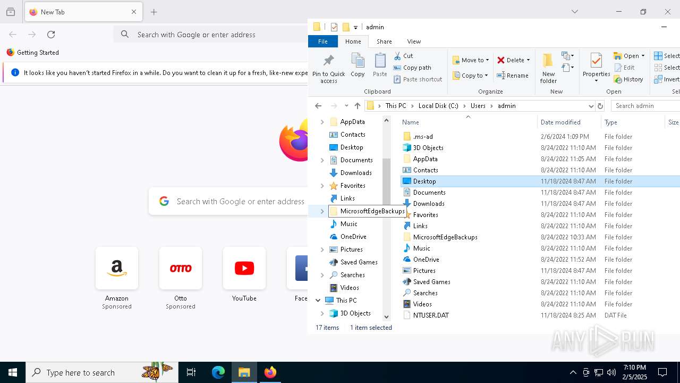
Task: Expand Favorites in navigation tree
Action: (322, 186)
